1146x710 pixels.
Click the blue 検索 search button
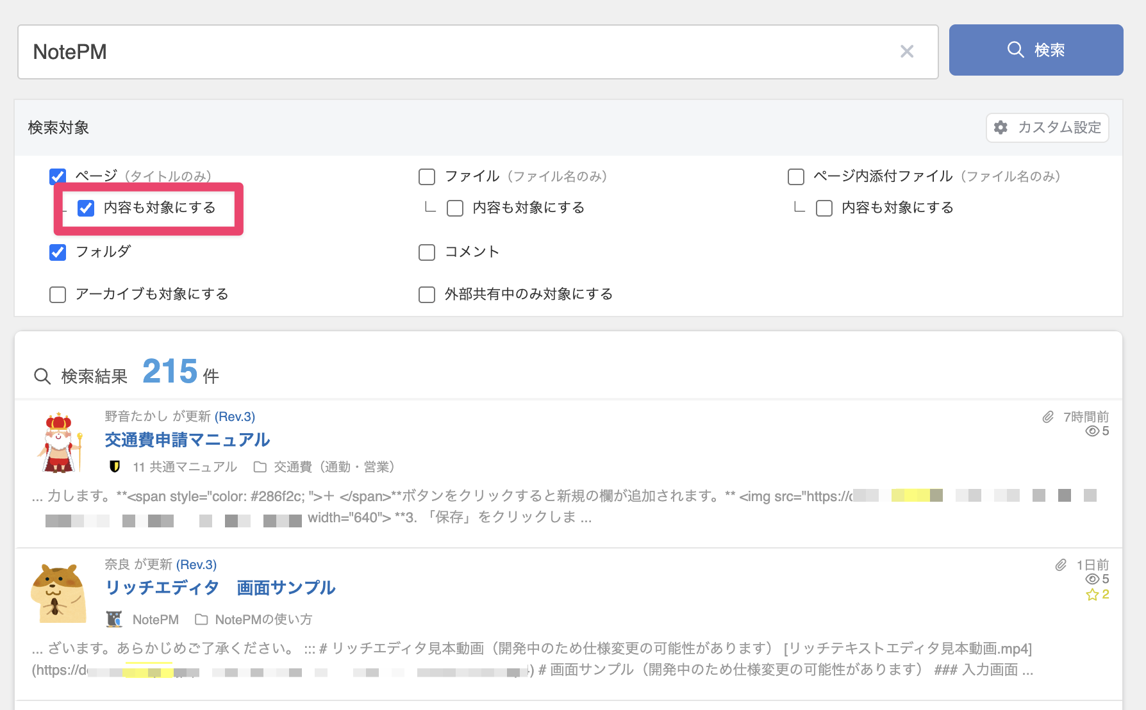click(x=1036, y=50)
